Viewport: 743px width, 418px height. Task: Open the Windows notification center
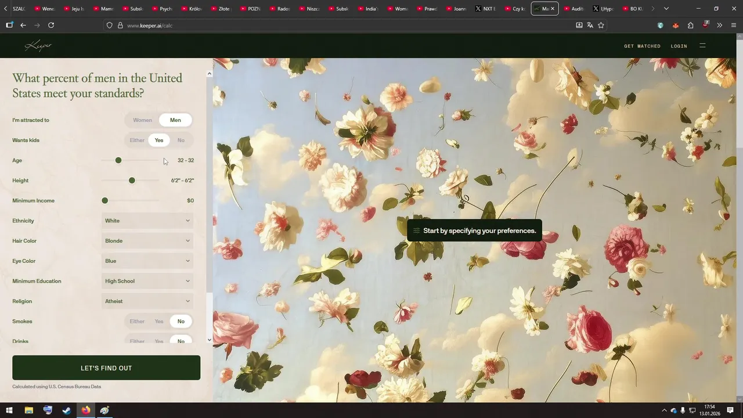(730, 410)
